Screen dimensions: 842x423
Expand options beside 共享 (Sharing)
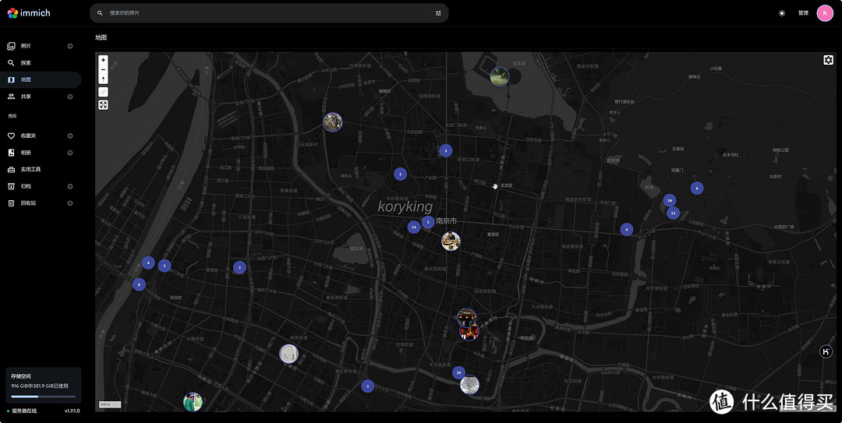(x=70, y=97)
